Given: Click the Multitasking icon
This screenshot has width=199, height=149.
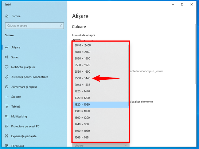Looking at the screenshot, I should pos(6,116).
